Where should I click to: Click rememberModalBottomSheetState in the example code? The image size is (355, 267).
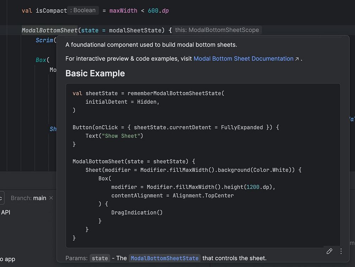(x=174, y=93)
